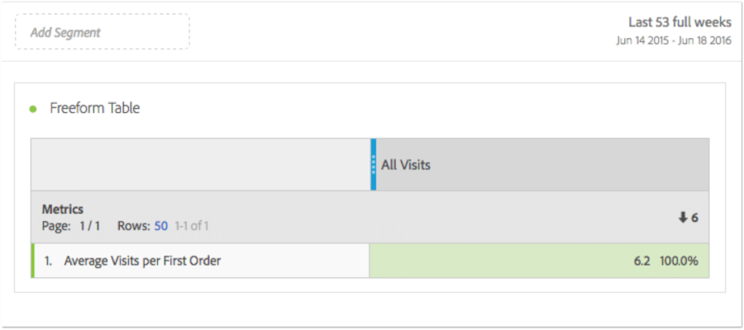Click the green dot beside Freeform Table
Viewport: 744px width, 330px height.
(x=33, y=108)
